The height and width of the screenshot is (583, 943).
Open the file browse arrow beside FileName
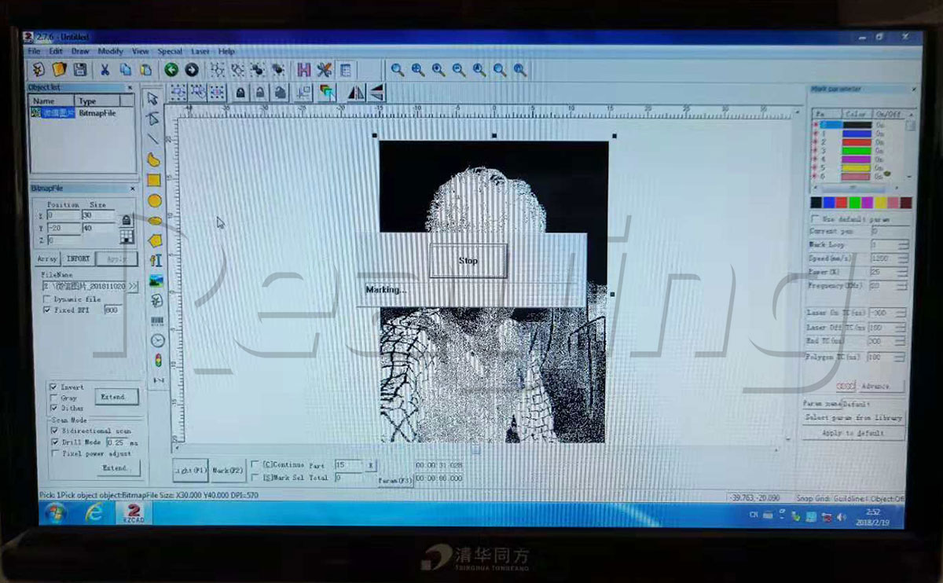point(133,287)
